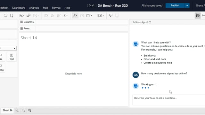Click the Totals sigma icon

pyautogui.click(x=65, y=16)
